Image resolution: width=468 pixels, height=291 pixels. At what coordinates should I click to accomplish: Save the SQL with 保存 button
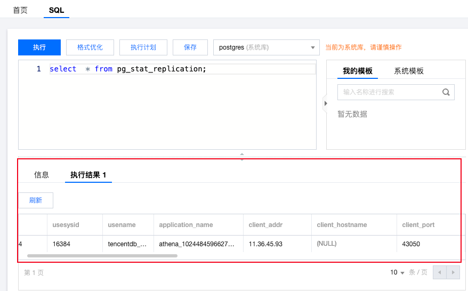pyautogui.click(x=190, y=47)
